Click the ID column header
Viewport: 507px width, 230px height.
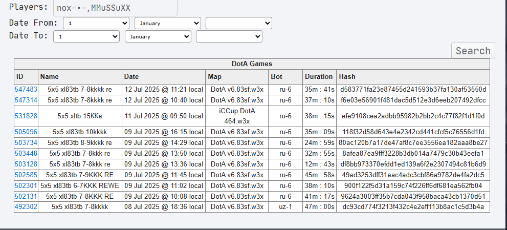coord(26,76)
